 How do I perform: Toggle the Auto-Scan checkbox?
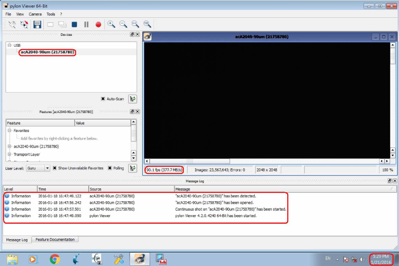[x=103, y=99]
